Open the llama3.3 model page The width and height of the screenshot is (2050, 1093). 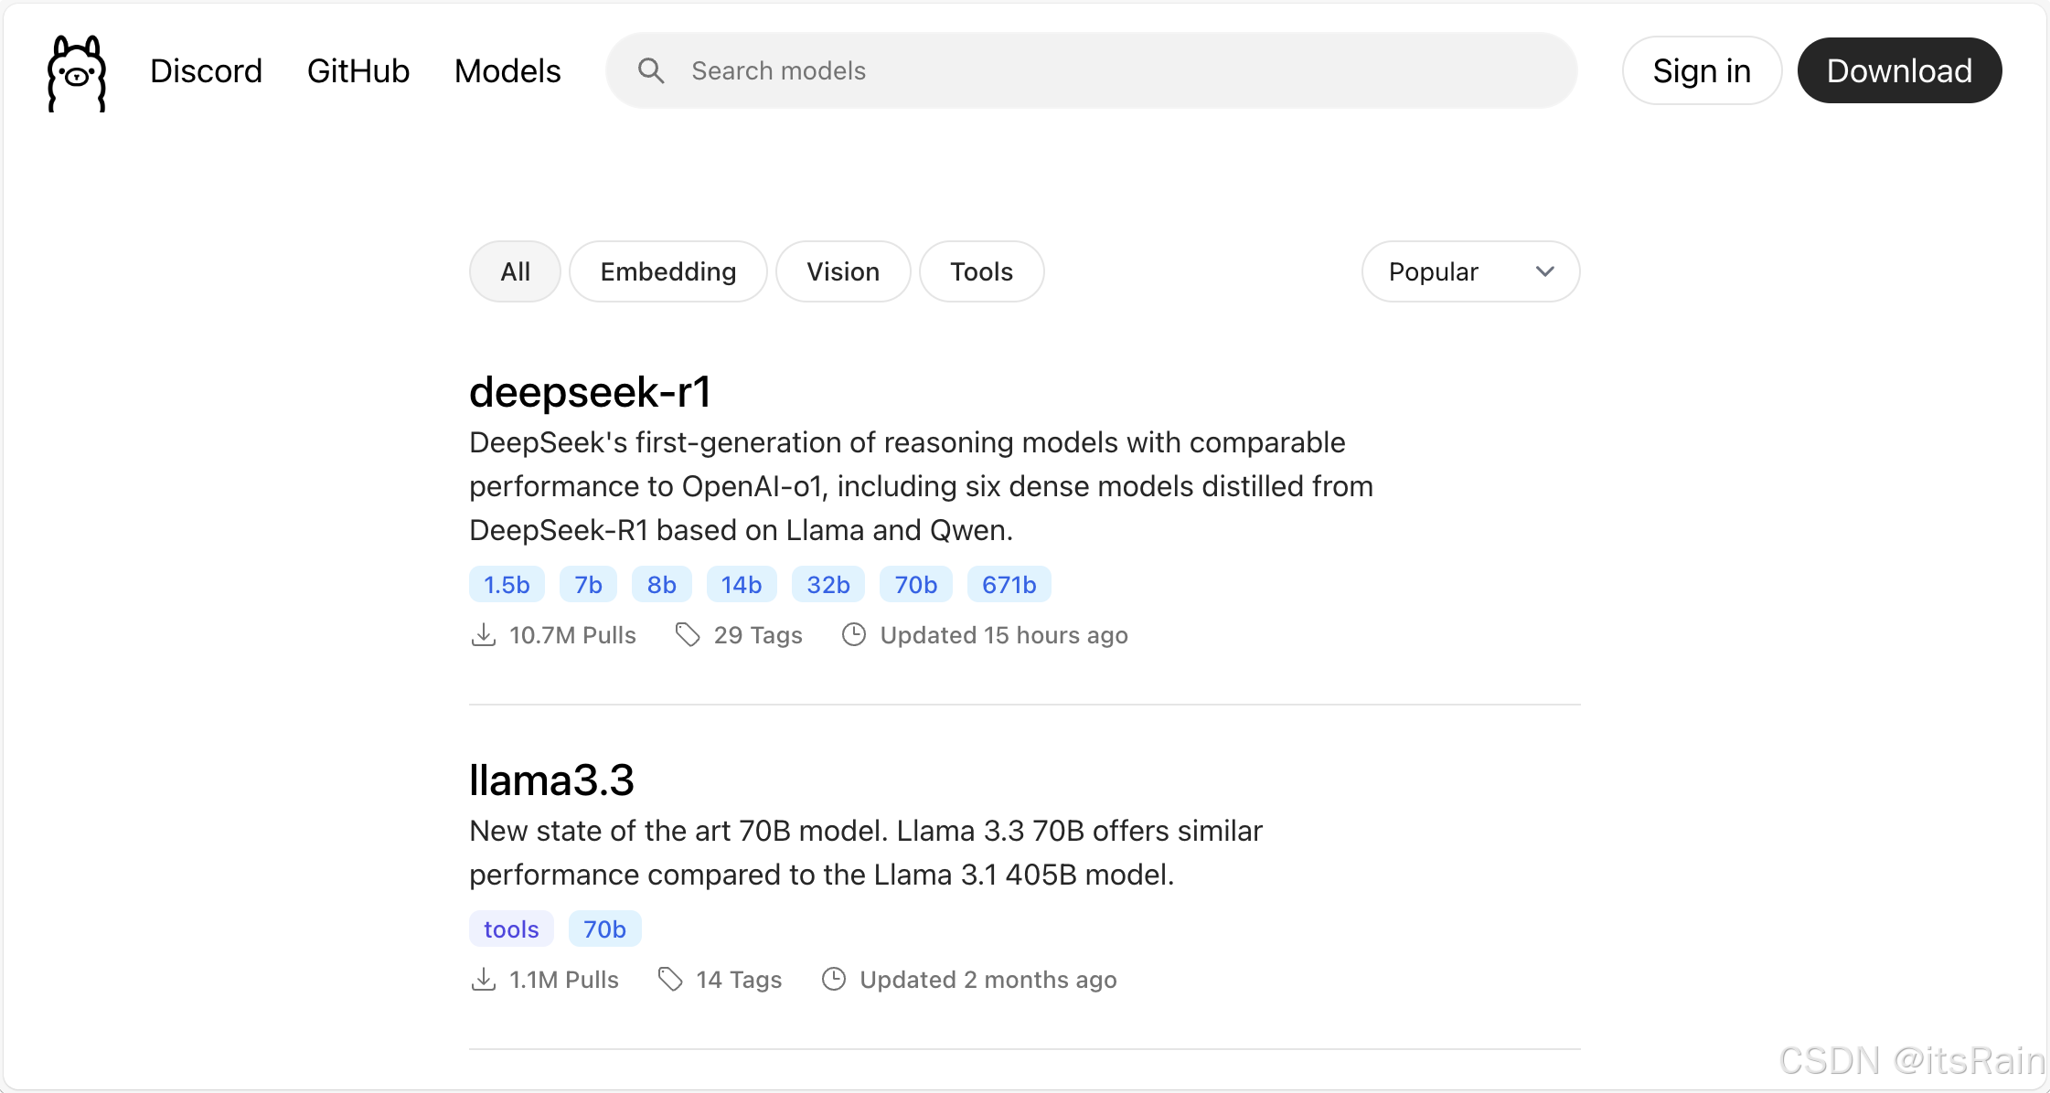[551, 780]
